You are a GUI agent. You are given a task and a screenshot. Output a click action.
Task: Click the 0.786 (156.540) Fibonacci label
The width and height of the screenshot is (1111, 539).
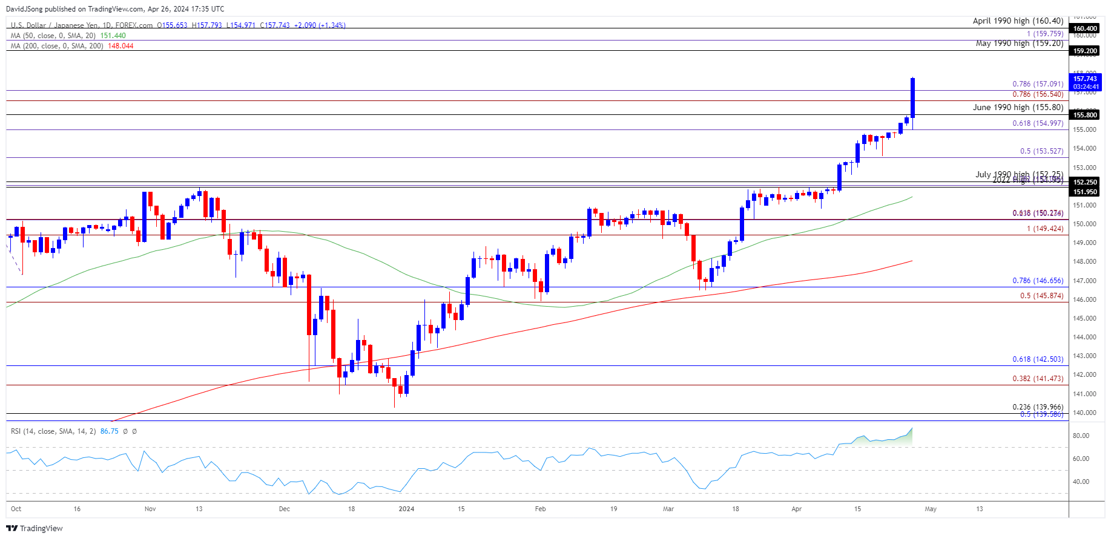point(1038,94)
